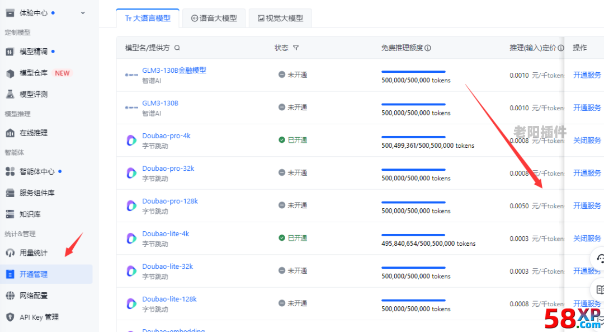Click 495,840,654/500,500,000 tokens text
This screenshot has width=604, height=332.
[x=428, y=244]
